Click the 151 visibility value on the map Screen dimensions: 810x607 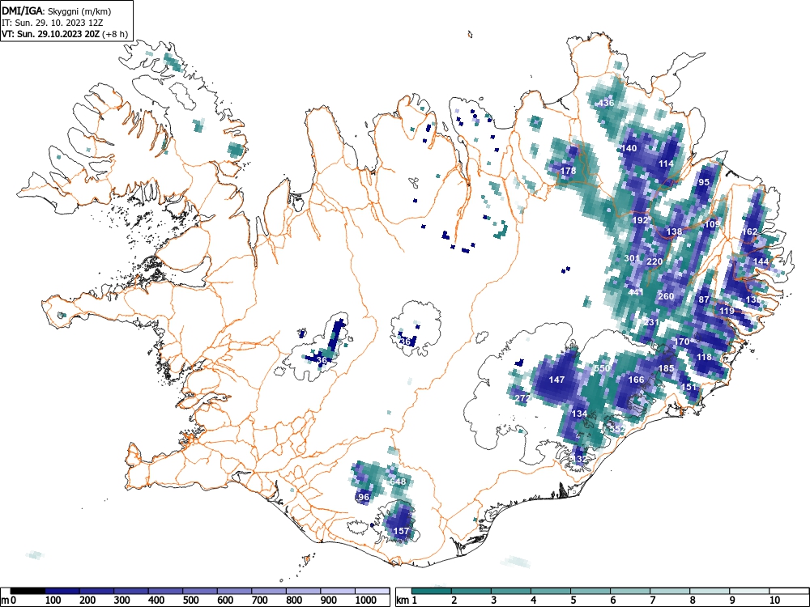689,387
